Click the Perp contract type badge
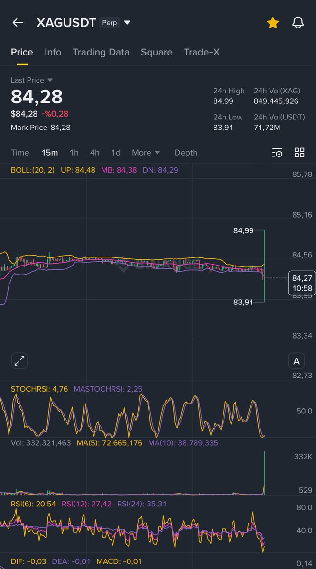The width and height of the screenshot is (316, 569). click(x=110, y=22)
